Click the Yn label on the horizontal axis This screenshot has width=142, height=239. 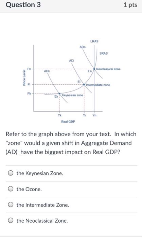[x=94, y=115]
